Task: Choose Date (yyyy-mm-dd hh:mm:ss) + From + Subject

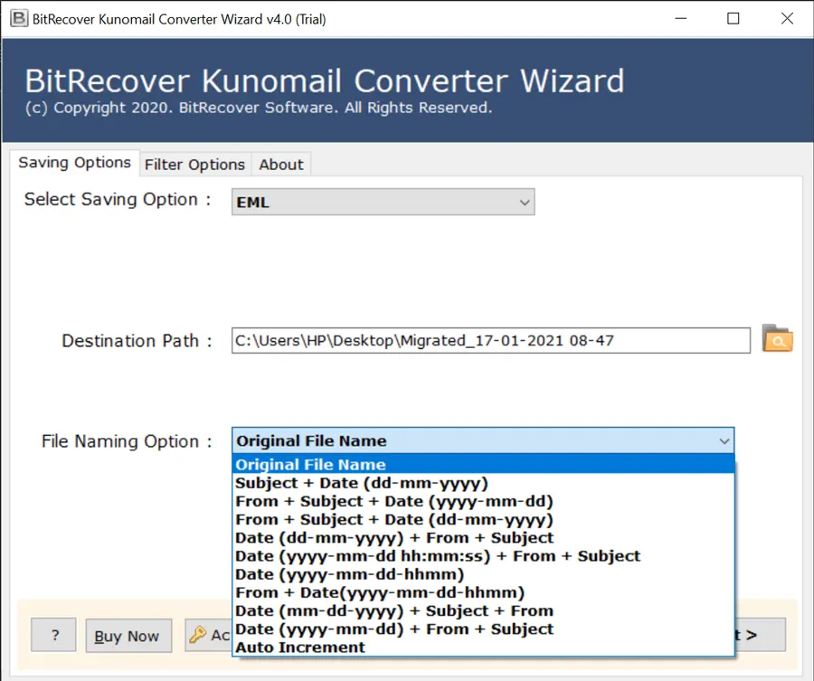Action: coord(483,556)
